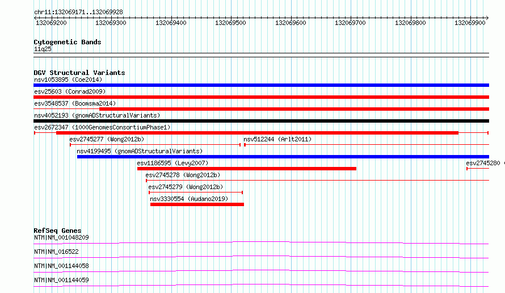Screen dimensions: 505x293
Task: Click the ruler's left end arrow
Action: click(x=35, y=18)
